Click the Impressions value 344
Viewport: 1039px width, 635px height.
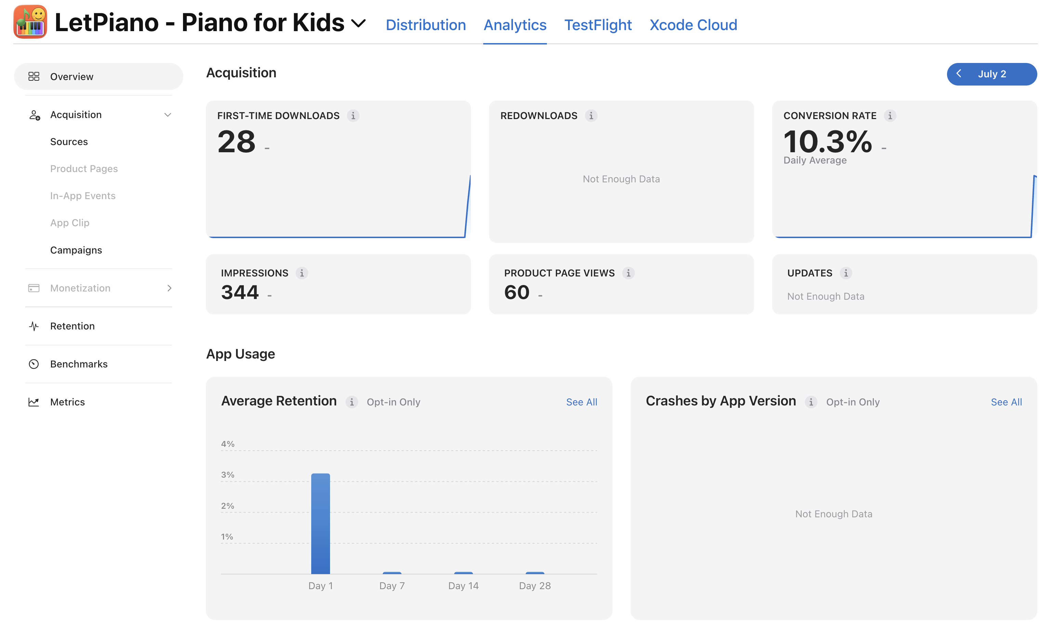pos(240,293)
